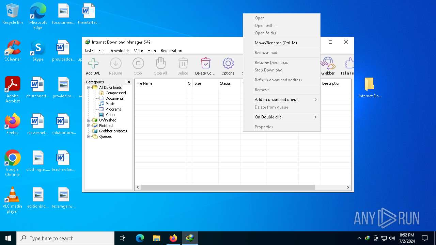Select Skype desktop icon
This screenshot has width=436, height=245.
point(38,51)
